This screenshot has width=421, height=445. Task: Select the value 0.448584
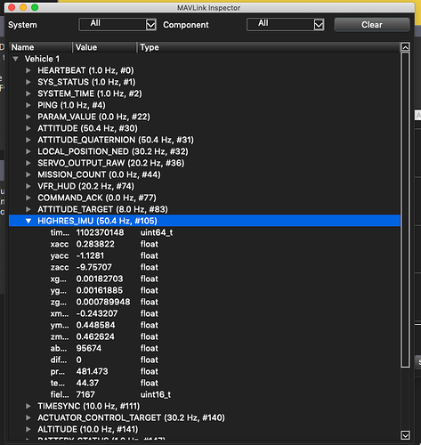point(95,325)
